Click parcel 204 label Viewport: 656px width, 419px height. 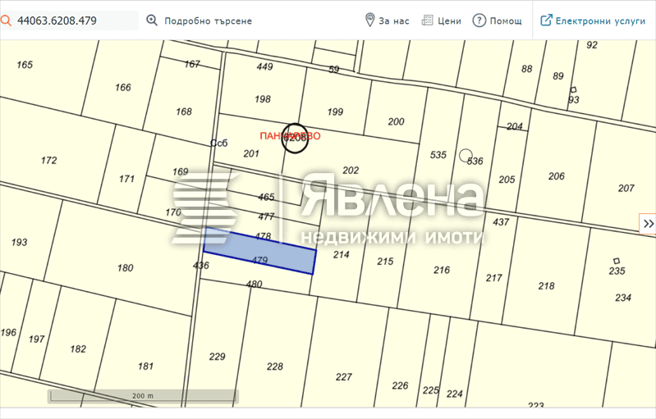pyautogui.click(x=515, y=126)
